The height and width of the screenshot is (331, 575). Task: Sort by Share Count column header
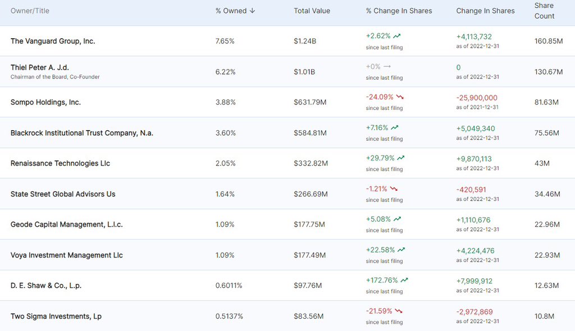(x=544, y=11)
